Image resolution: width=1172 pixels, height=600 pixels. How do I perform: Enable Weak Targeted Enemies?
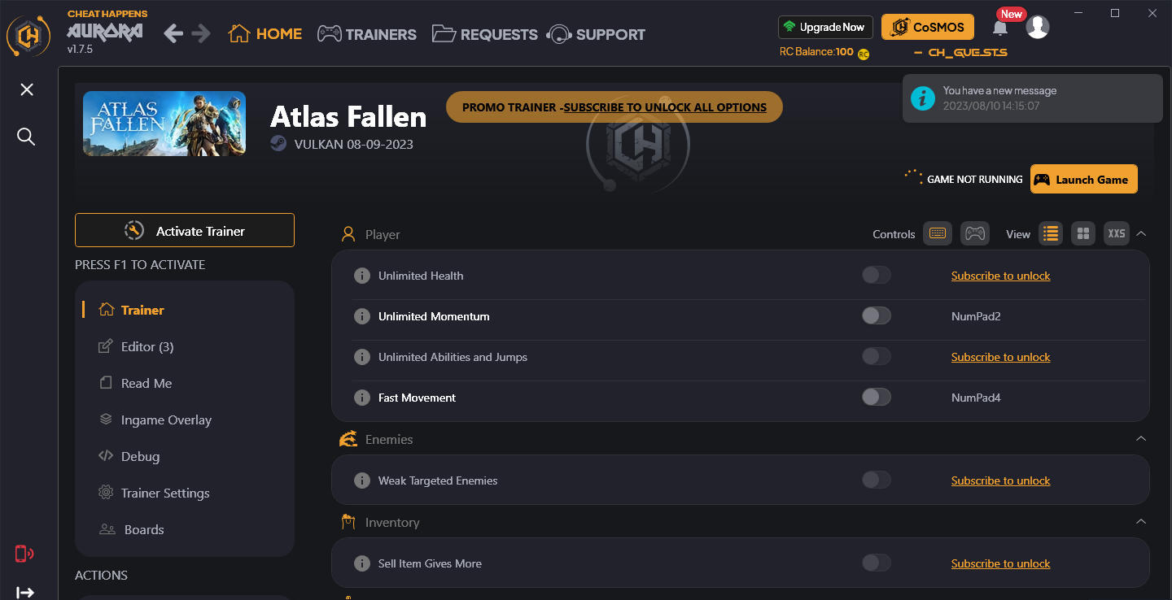(877, 480)
